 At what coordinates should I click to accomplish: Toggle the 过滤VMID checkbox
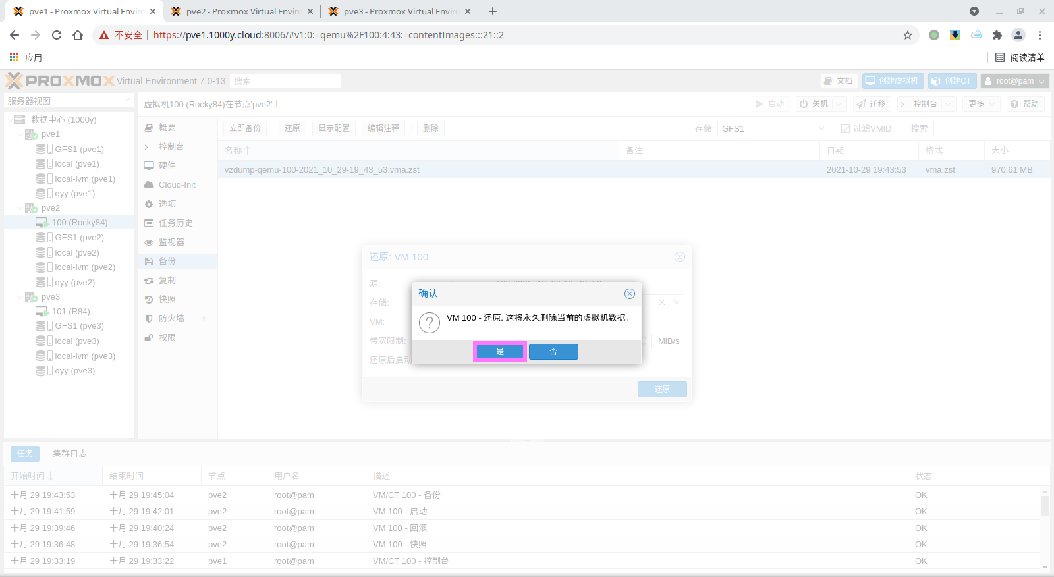[845, 129]
